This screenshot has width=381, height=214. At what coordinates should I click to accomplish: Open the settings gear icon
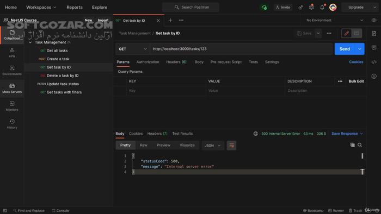311,7
